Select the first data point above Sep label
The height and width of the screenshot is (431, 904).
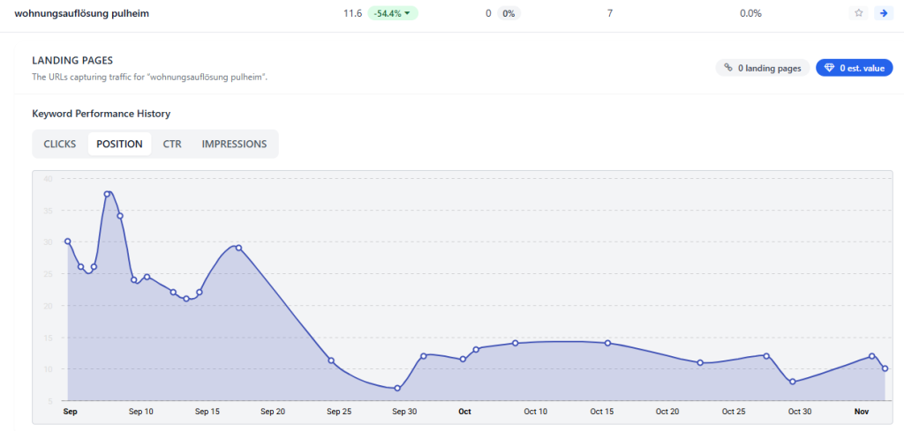(67, 242)
